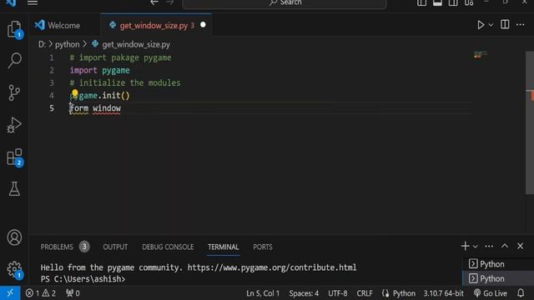The image size is (534, 300).
Task: Change indentation via Spaces: 4
Action: (304, 293)
